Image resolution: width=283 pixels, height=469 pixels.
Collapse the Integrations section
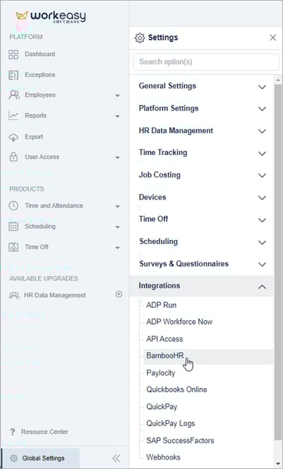pos(202,286)
